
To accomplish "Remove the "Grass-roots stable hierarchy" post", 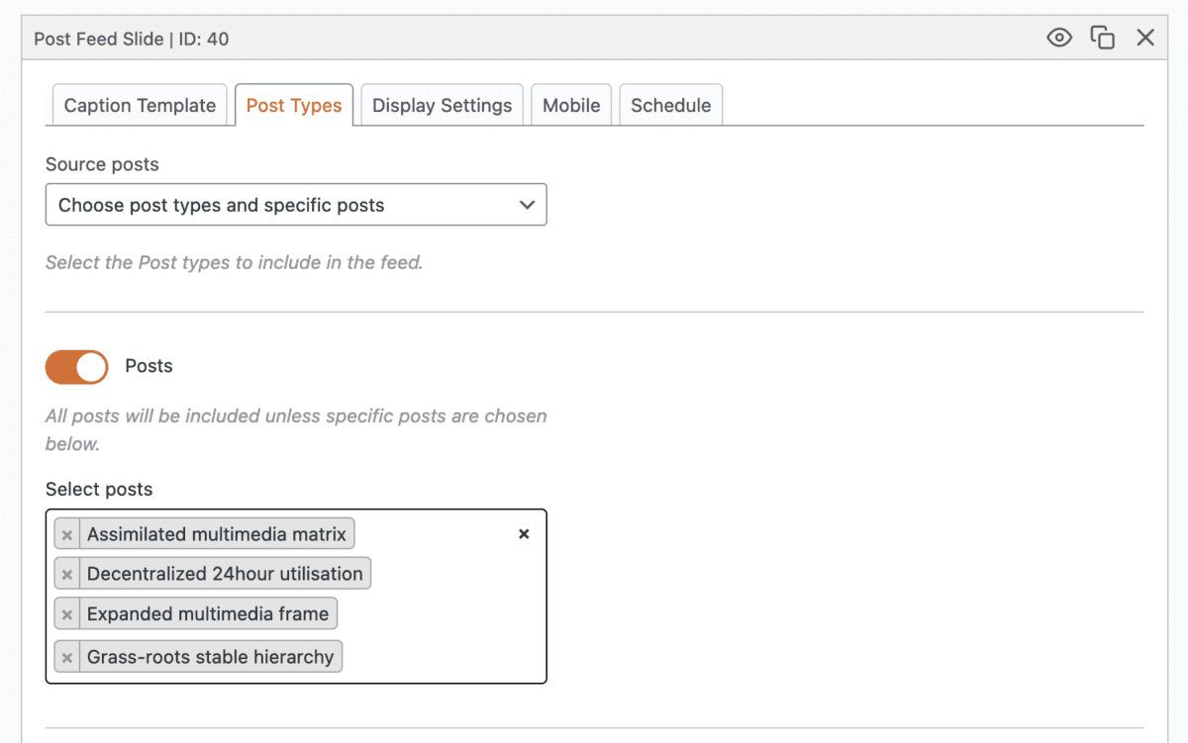I will point(66,656).
